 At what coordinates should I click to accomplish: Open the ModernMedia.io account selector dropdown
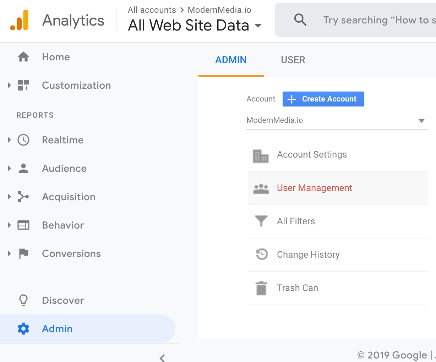pyautogui.click(x=337, y=121)
